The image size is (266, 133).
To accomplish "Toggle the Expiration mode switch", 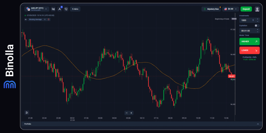I will 257,25.
